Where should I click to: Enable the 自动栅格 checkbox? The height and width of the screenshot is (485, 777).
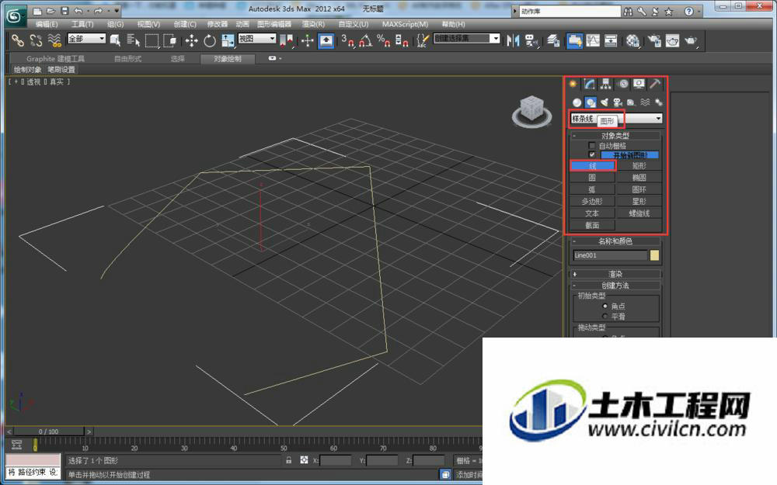coord(591,146)
